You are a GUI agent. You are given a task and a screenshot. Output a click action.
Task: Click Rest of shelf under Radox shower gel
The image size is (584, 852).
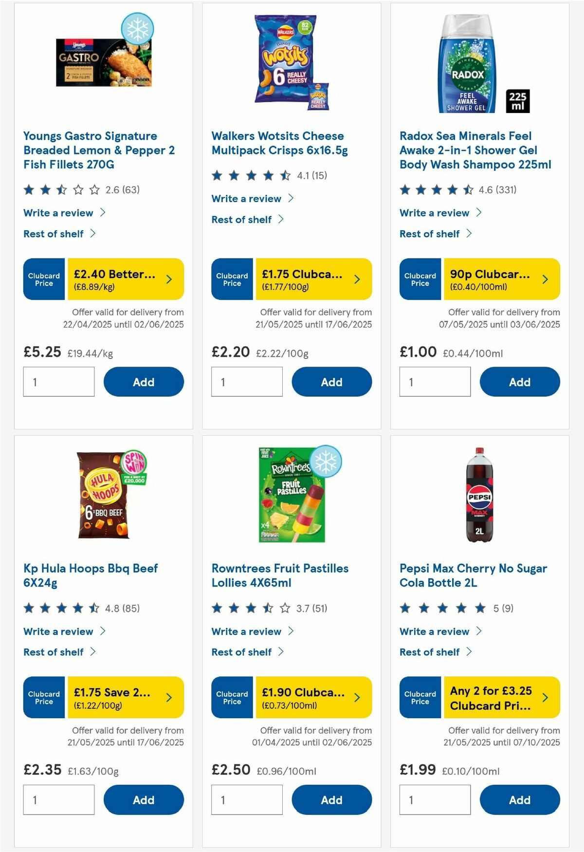pyautogui.click(x=430, y=234)
